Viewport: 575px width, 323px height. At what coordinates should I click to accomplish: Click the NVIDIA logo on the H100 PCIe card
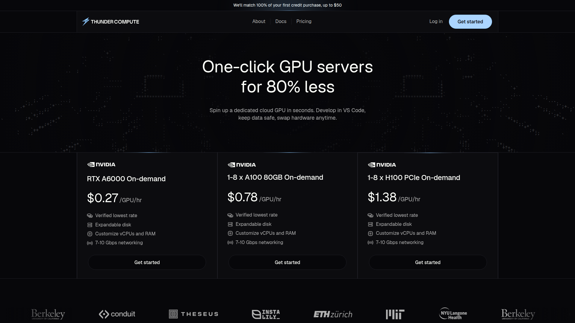pyautogui.click(x=382, y=165)
